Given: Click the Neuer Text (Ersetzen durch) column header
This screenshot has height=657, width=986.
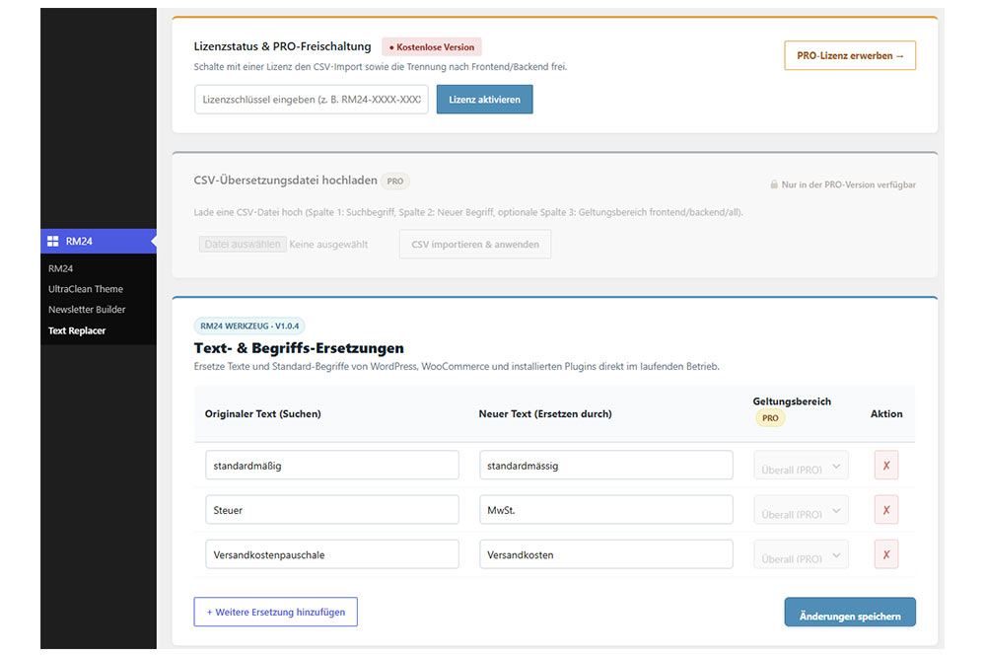Looking at the screenshot, I should pos(545,413).
